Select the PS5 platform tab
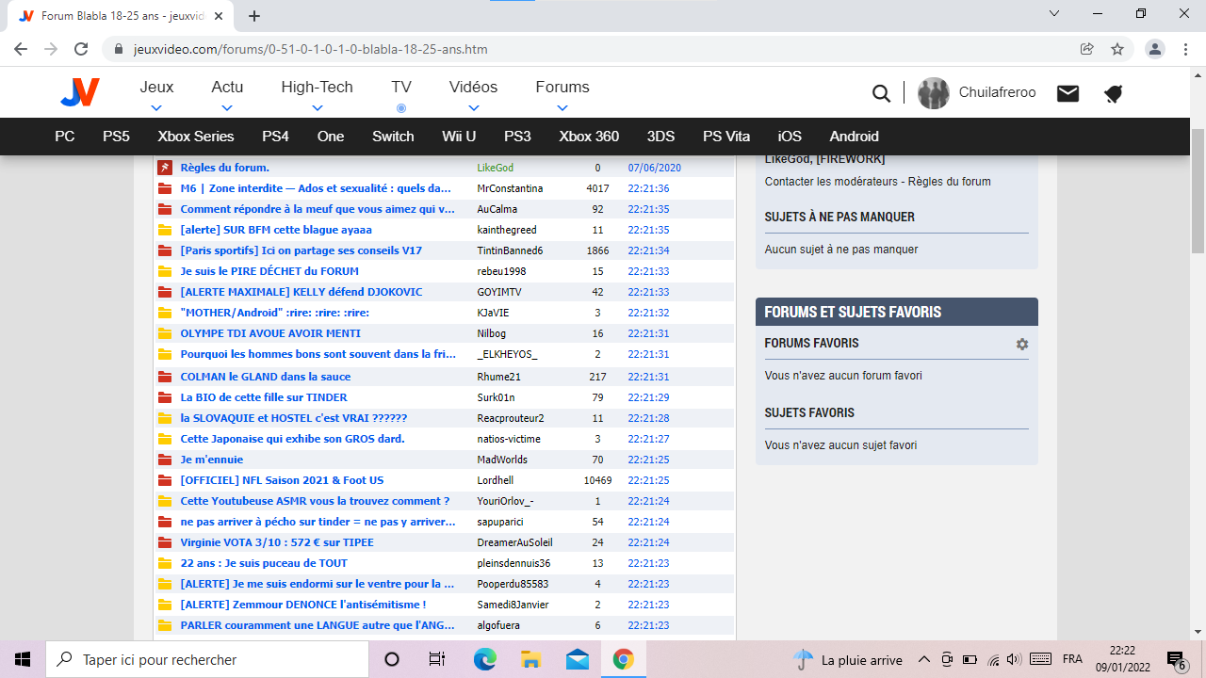The image size is (1206, 678). (116, 137)
